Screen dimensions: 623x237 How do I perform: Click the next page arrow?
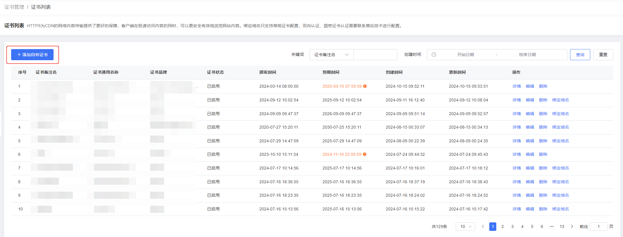(572, 226)
